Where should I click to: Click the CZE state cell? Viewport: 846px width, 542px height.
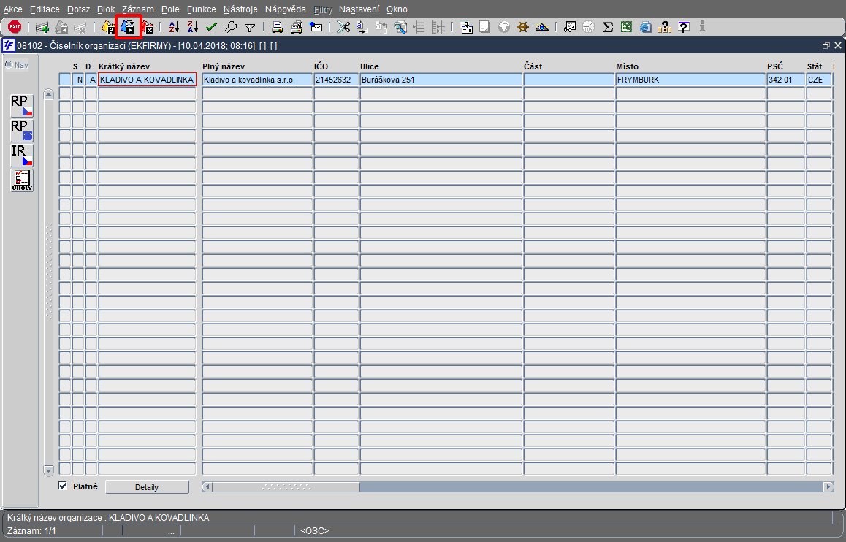[818, 80]
